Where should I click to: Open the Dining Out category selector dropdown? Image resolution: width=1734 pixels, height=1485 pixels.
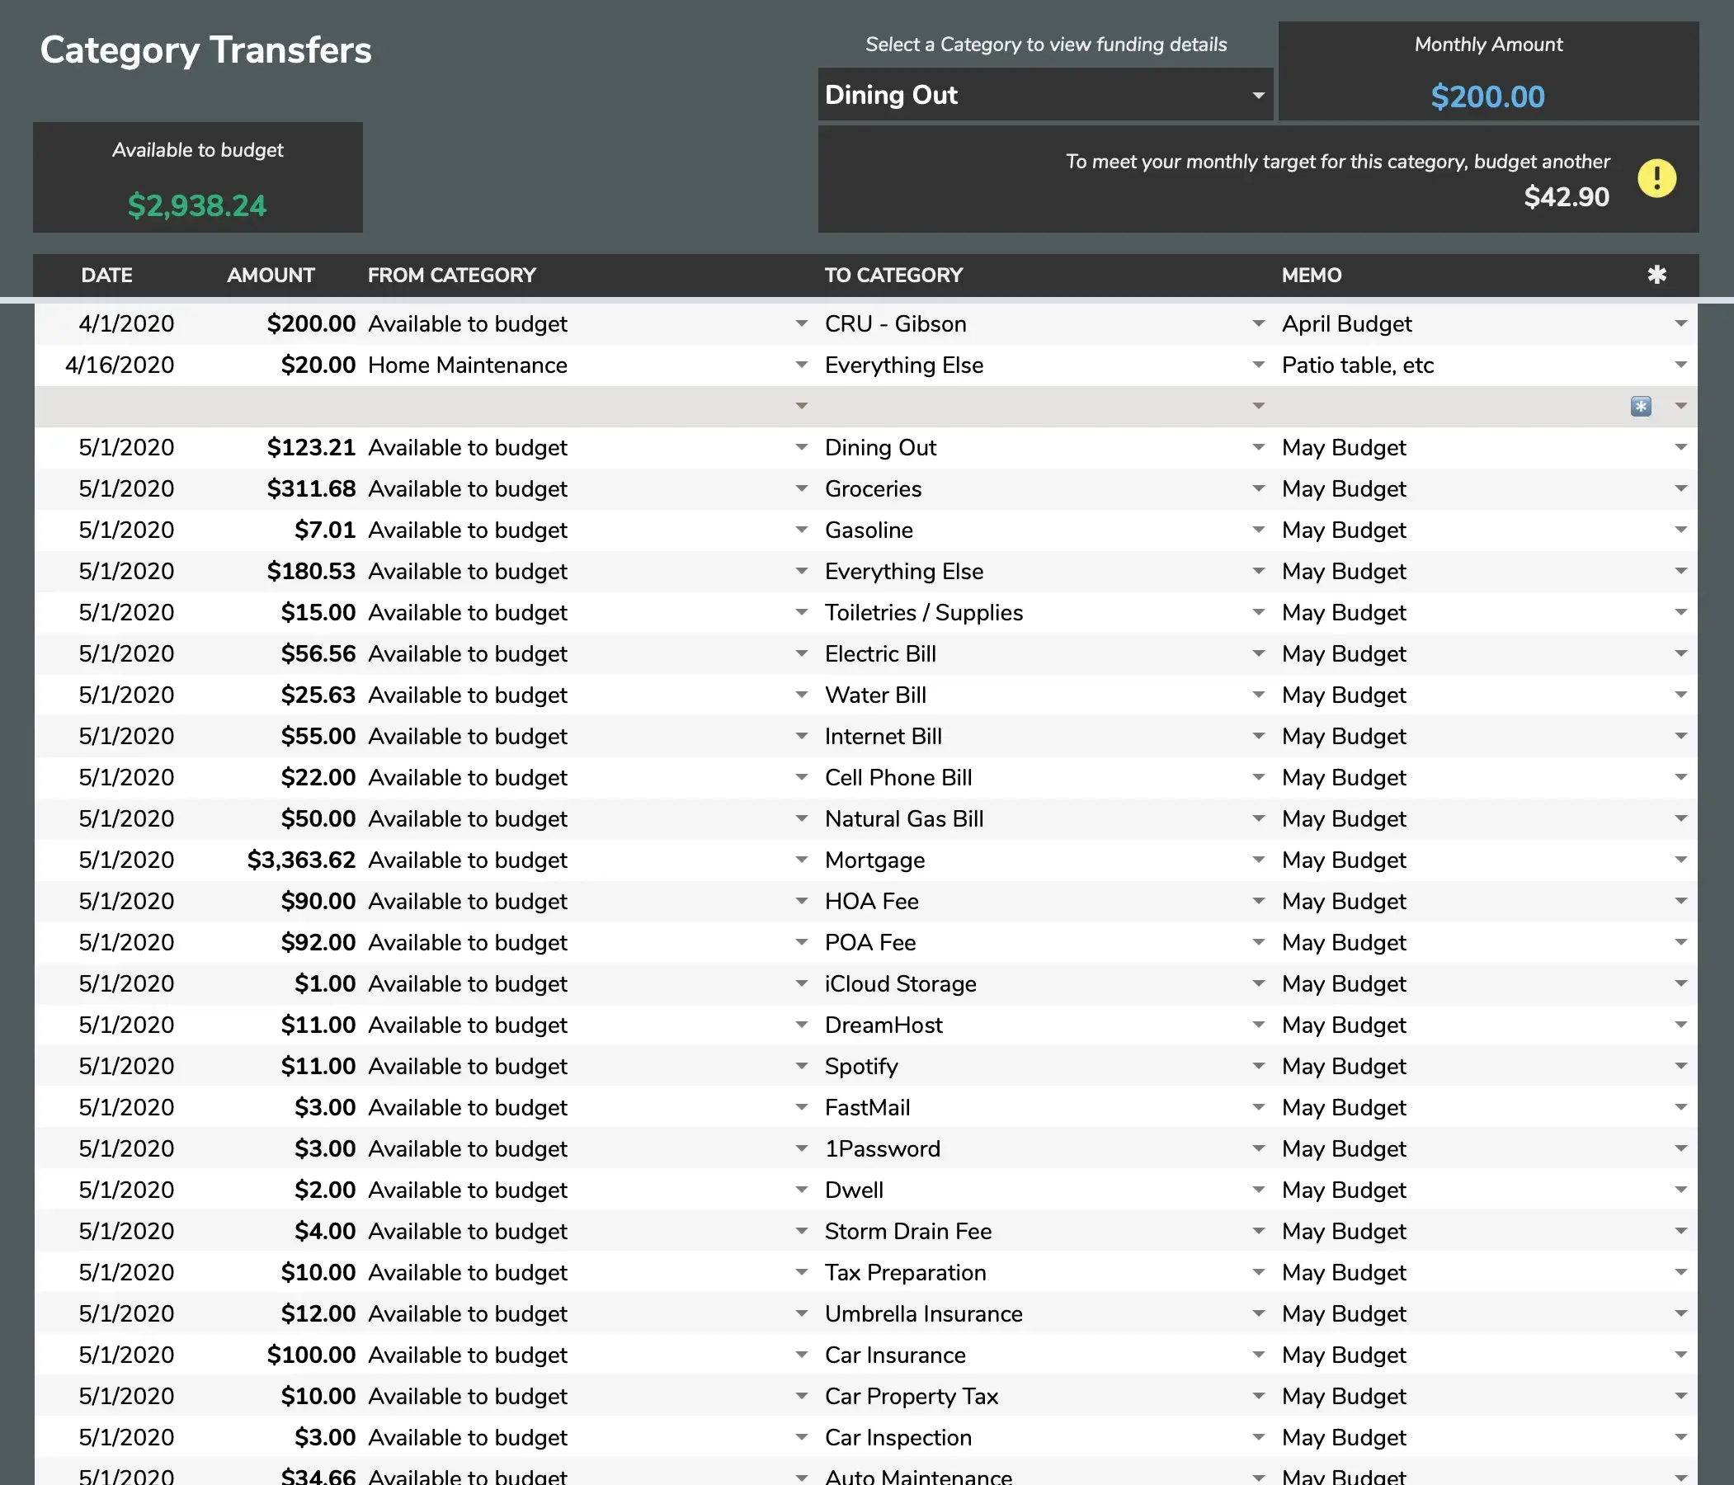click(x=1258, y=96)
